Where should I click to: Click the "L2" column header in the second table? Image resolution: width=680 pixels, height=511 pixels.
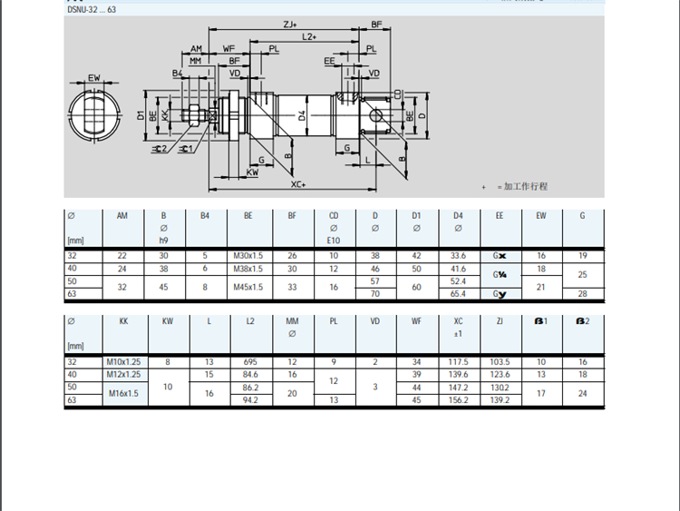click(x=250, y=321)
